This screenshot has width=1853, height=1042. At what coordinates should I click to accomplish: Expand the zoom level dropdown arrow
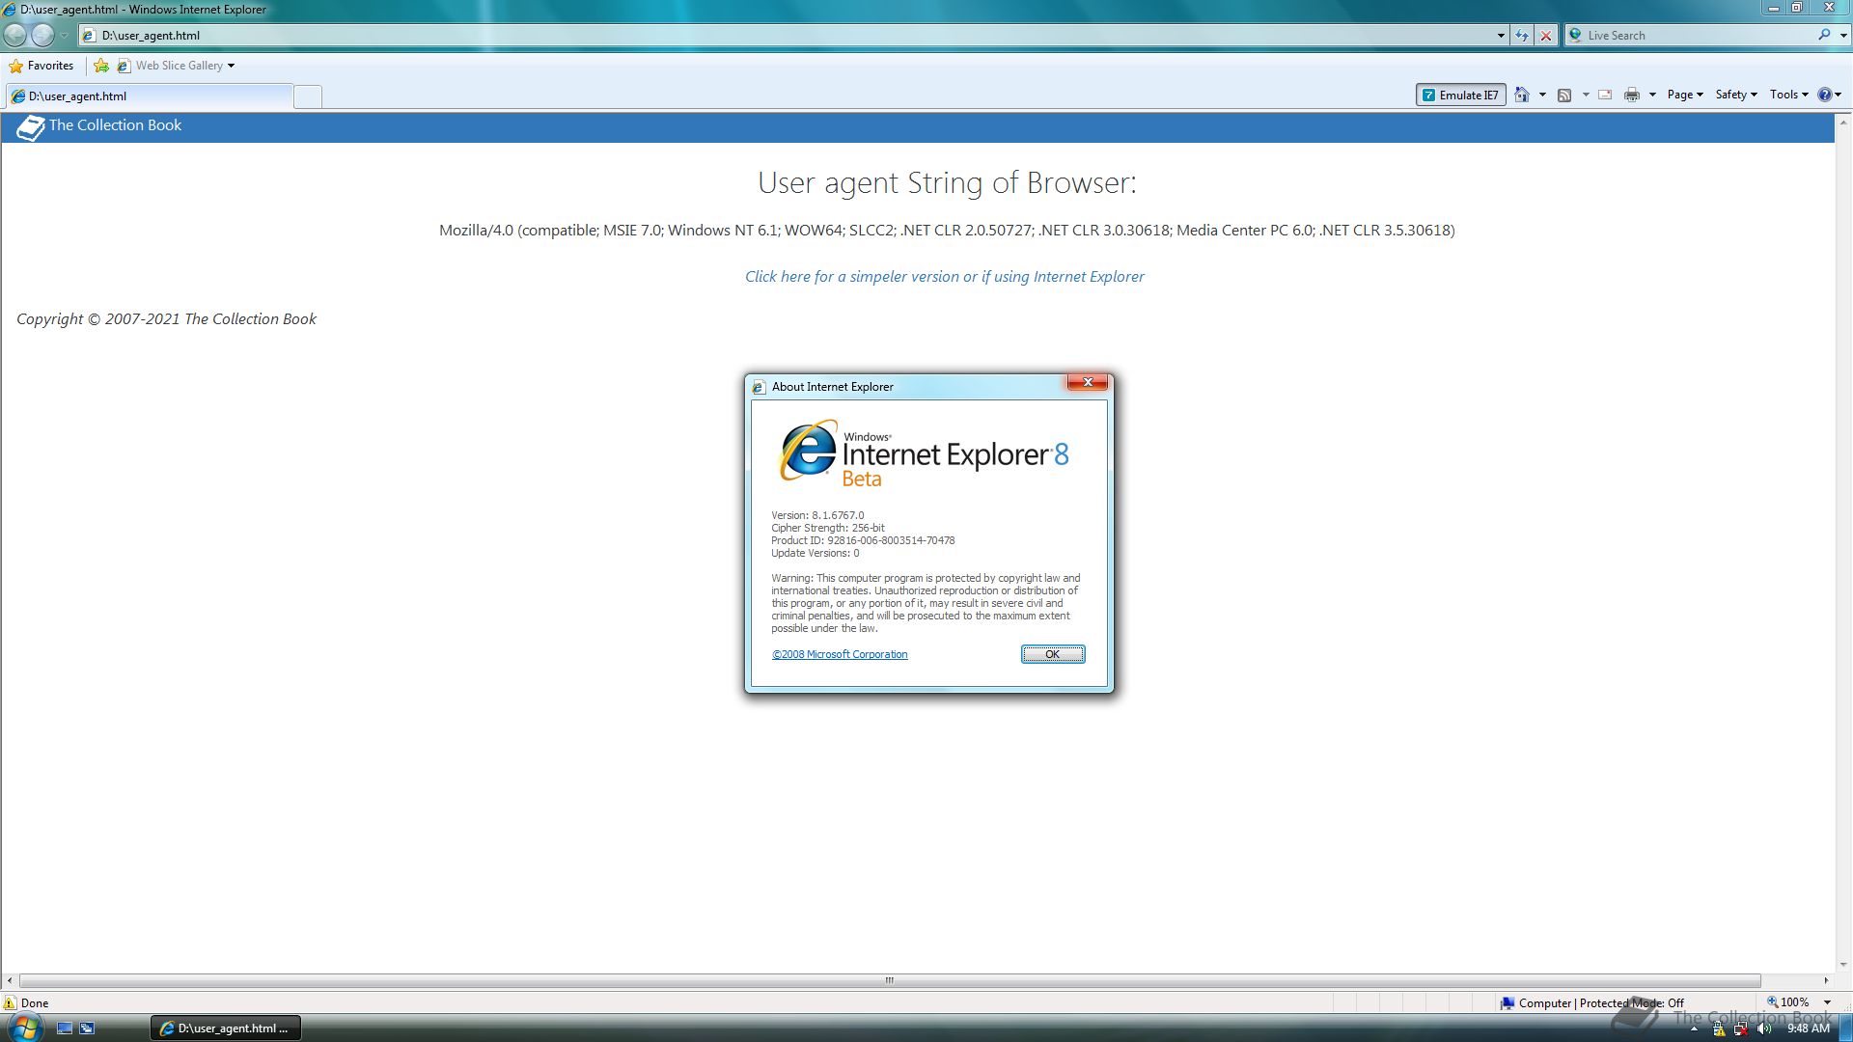1827,1003
